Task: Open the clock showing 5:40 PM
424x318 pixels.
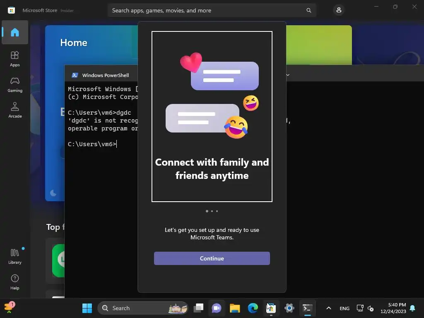Action: pos(393,308)
